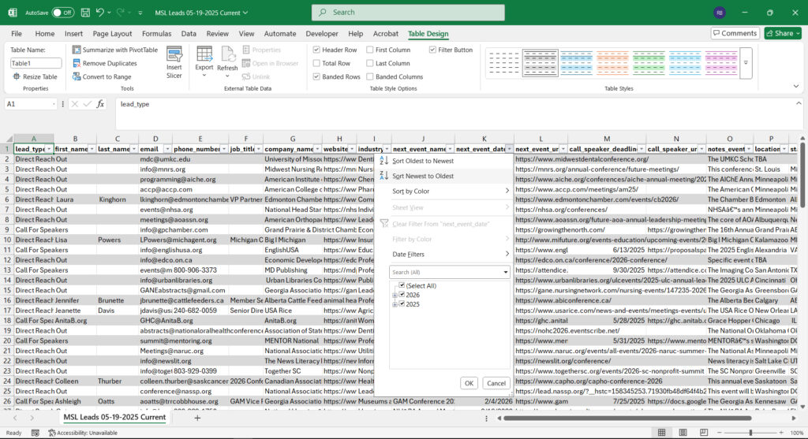Select the blue banded table style
The image size is (808, 439).
click(576, 63)
